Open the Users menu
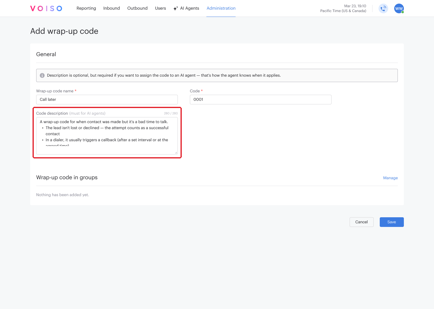 160,8
